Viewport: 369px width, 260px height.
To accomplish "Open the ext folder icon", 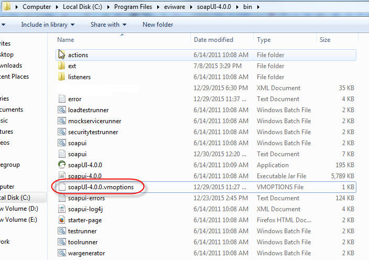I will click(61, 66).
